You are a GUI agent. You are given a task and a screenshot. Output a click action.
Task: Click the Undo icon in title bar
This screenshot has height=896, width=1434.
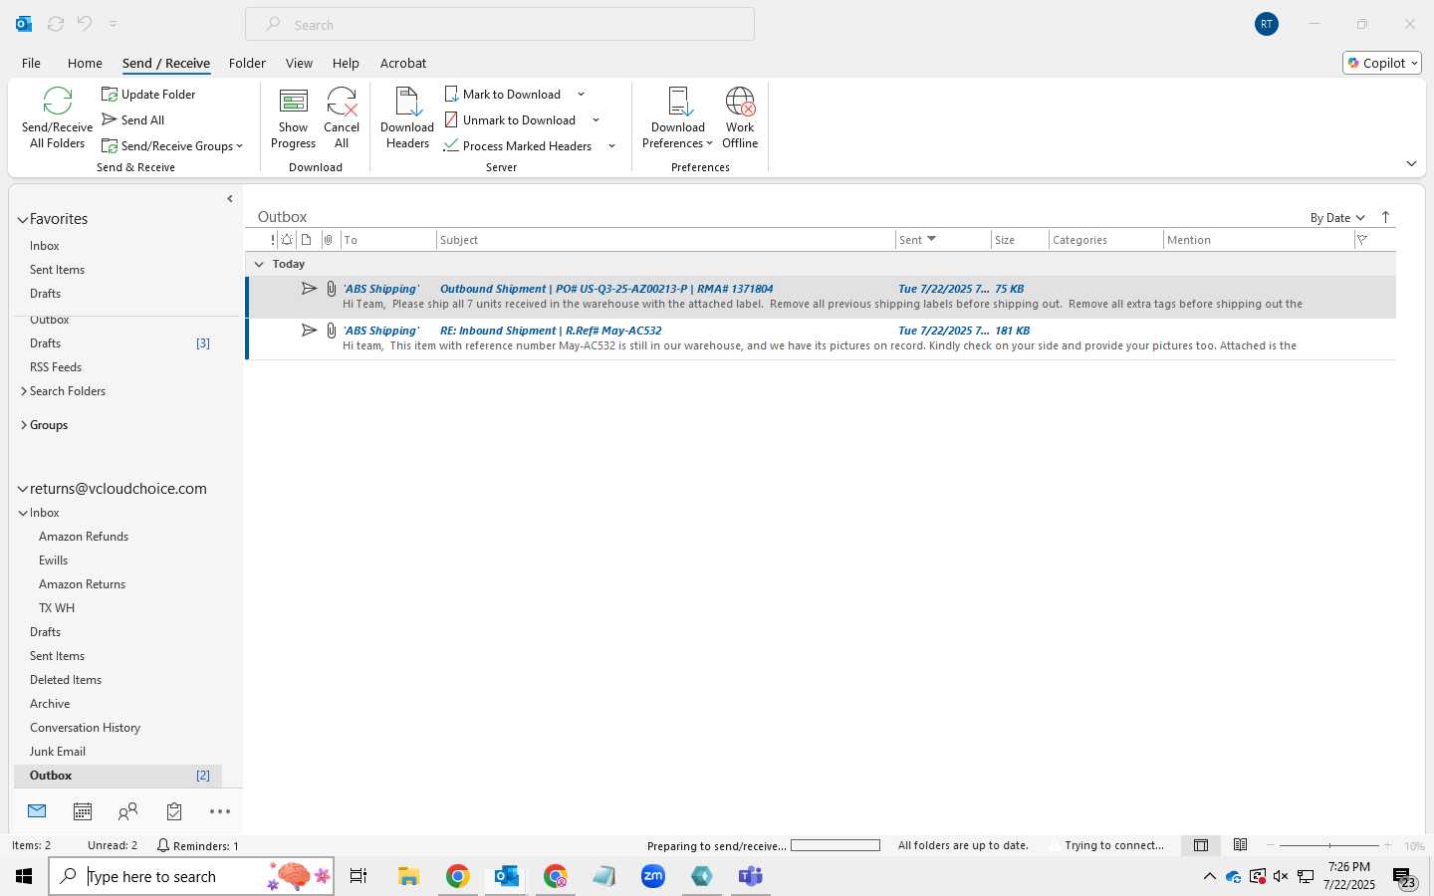point(85,24)
